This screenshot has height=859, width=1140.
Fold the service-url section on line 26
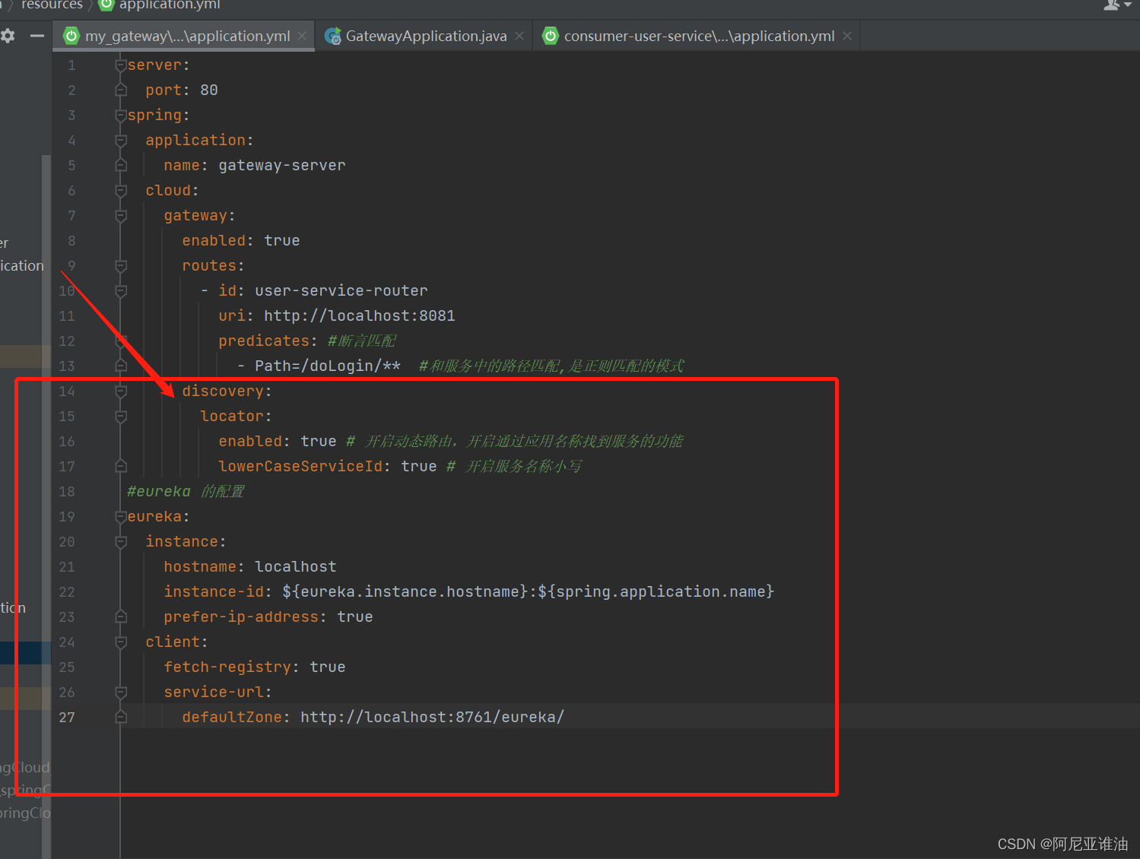point(120,693)
